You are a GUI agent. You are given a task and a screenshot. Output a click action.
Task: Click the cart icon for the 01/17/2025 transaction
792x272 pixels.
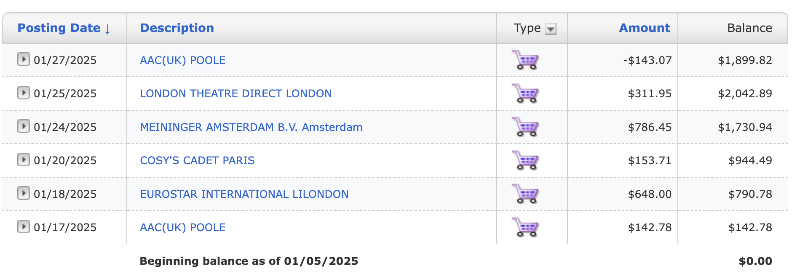(x=525, y=227)
